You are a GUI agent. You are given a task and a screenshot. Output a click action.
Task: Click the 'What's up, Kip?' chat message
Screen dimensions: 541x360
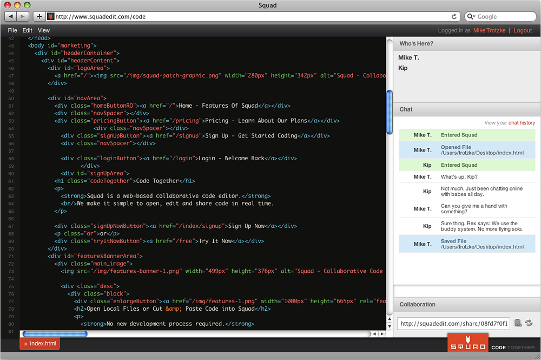(x=467, y=176)
